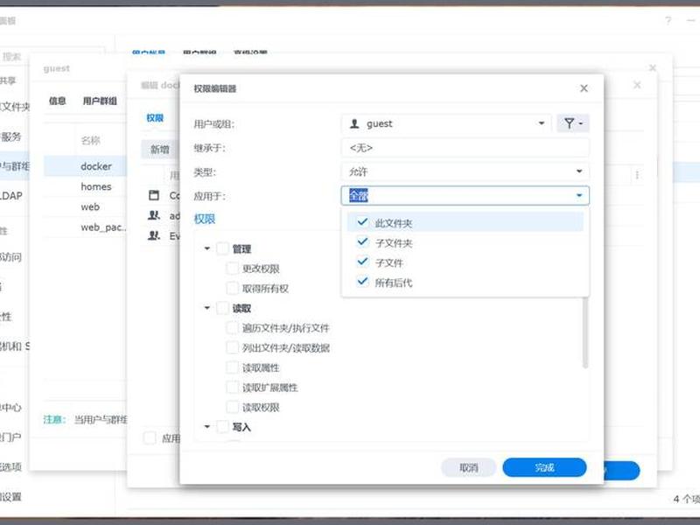
Task: Click the column options dots icon
Action: point(637,175)
